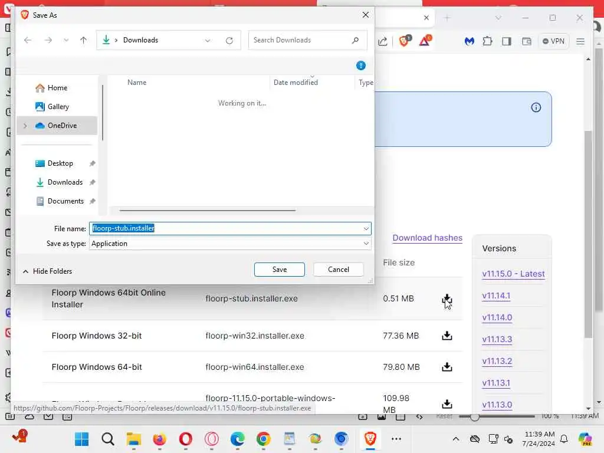Download the portable Windows build icon
The image size is (604, 453).
(x=447, y=403)
